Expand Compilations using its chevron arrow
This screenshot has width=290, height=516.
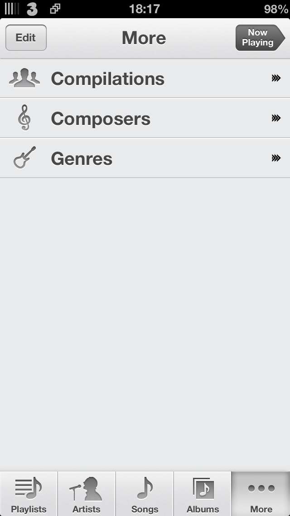[x=276, y=78]
